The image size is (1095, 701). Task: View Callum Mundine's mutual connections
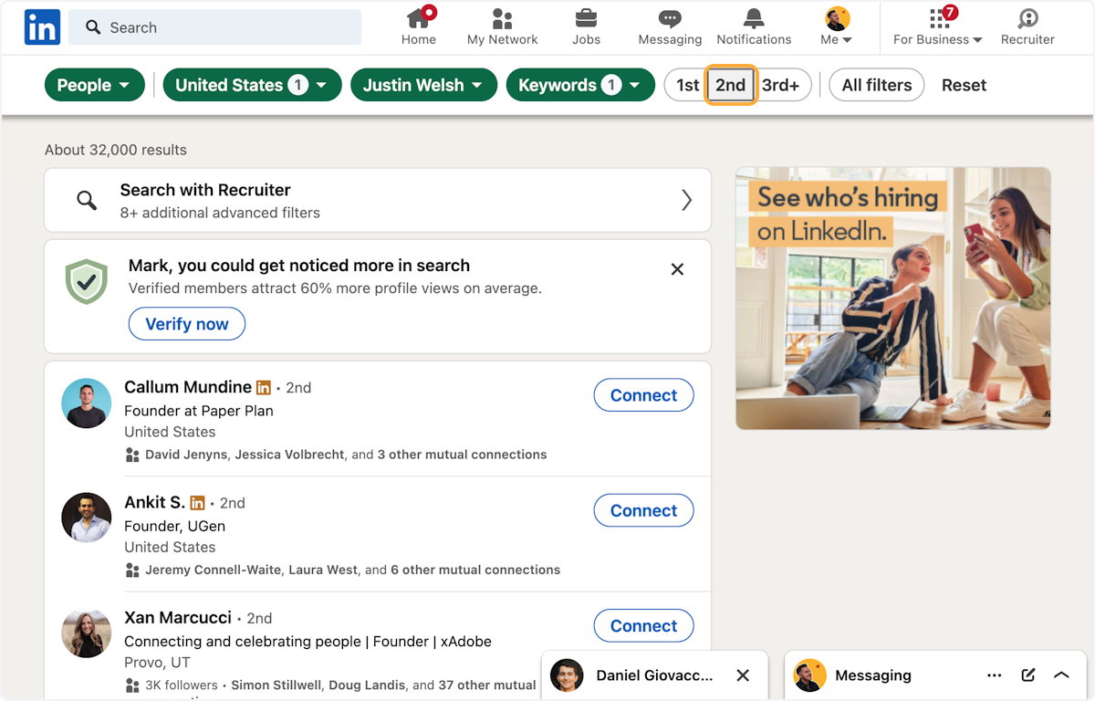pyautogui.click(x=346, y=455)
